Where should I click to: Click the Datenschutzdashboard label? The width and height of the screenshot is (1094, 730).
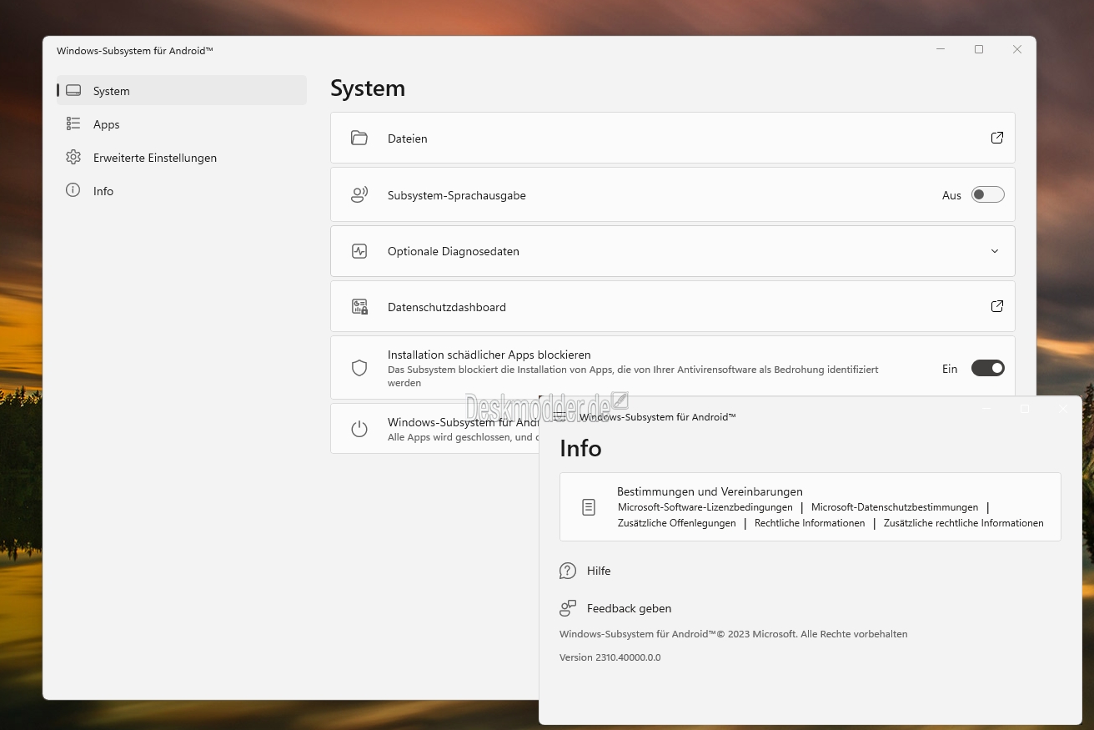[x=447, y=307]
